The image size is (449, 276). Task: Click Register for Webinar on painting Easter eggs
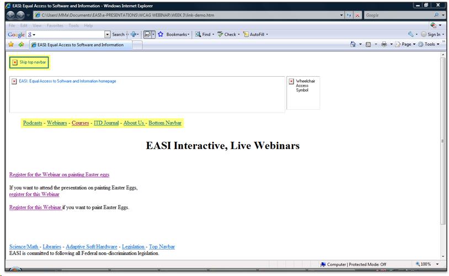[59, 174]
